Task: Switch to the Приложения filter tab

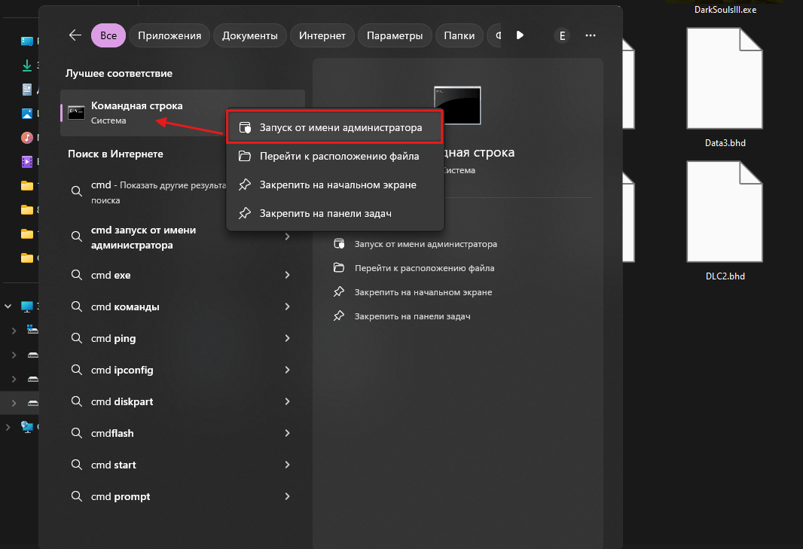Action: (x=169, y=35)
